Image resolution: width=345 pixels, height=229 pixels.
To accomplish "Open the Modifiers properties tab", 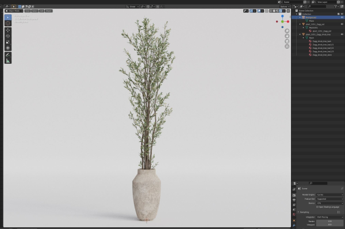I will 294,225.
